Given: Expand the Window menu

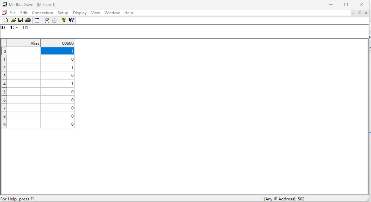Looking at the screenshot, I should tap(112, 13).
